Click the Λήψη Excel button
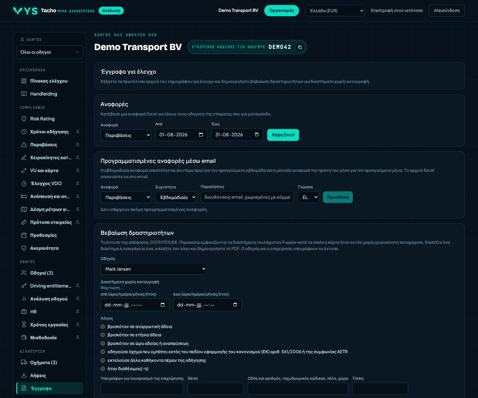Screen dimensions: 478x398 [283, 135]
